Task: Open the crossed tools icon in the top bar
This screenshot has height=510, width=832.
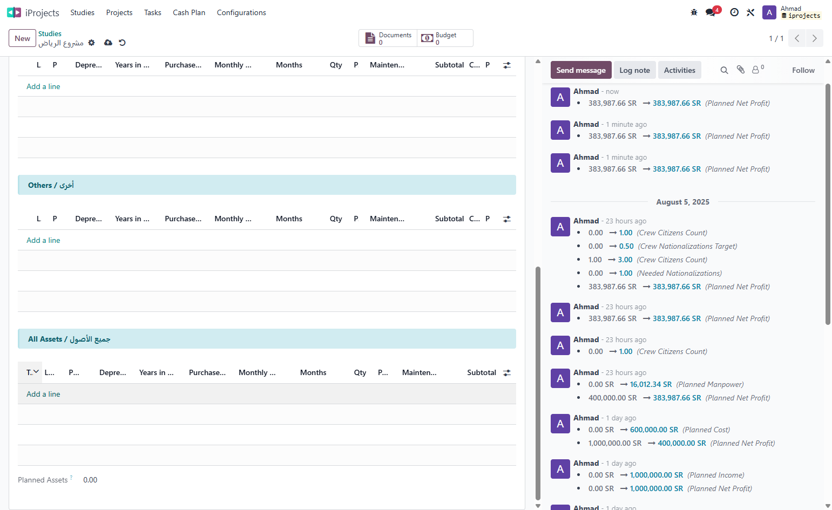Action: pos(750,12)
